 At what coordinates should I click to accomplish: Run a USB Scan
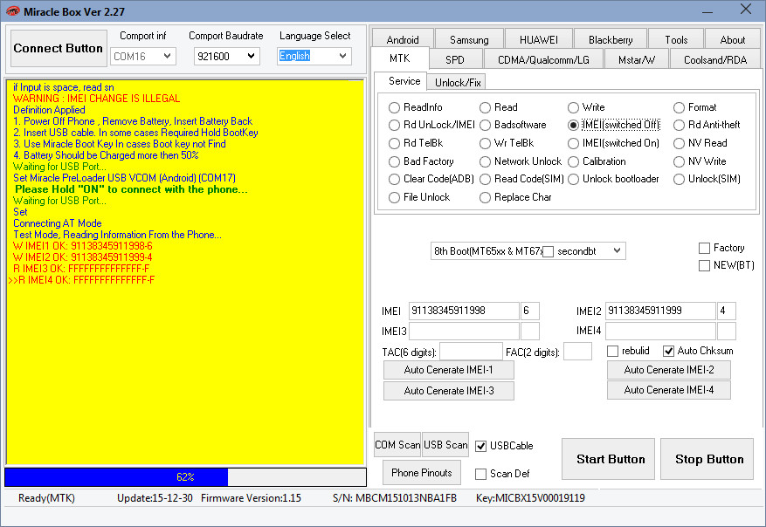click(x=445, y=444)
